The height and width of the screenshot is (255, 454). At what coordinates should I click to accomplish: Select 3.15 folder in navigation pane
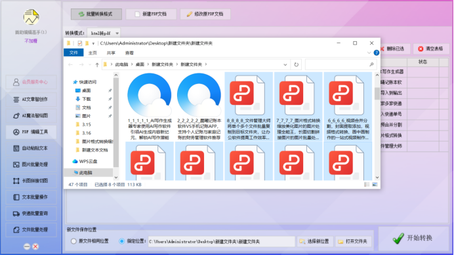coord(86,125)
